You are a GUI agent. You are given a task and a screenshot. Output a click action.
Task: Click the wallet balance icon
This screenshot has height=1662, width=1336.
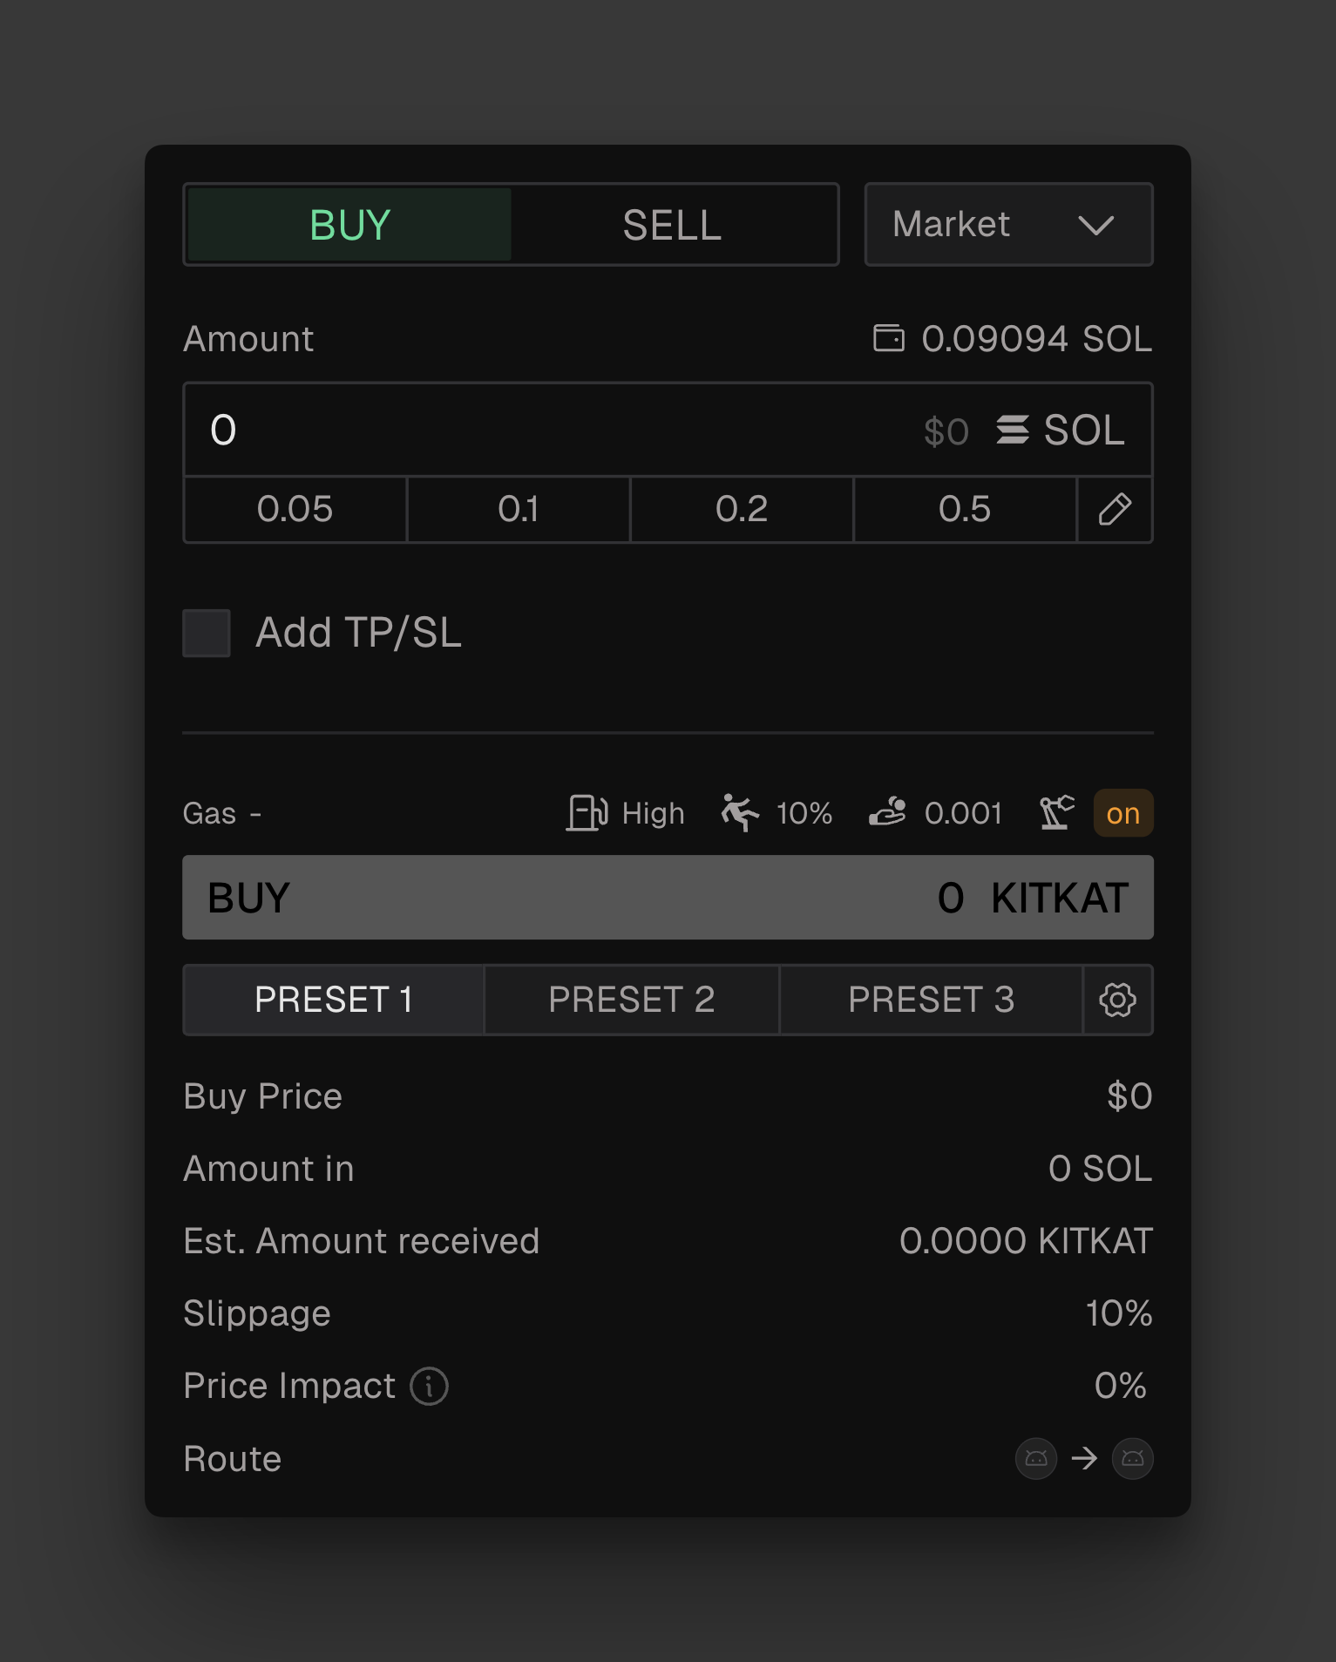point(889,338)
